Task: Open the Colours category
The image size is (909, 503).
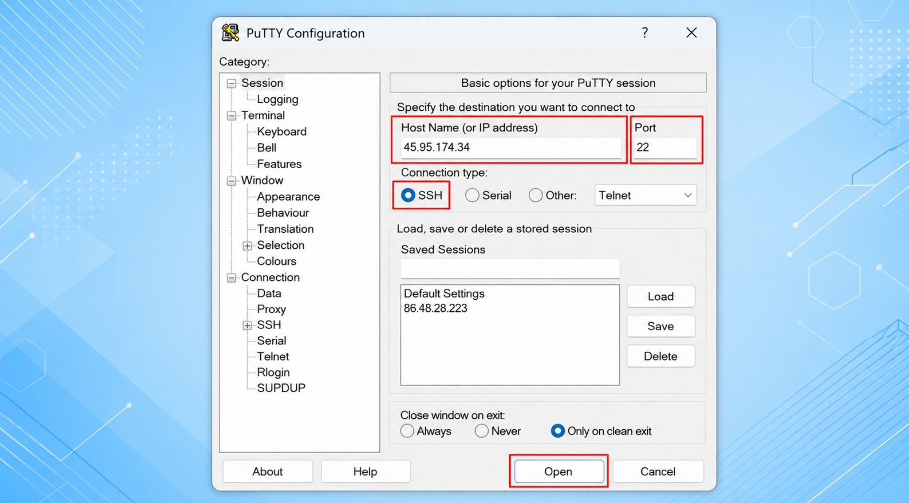Action: [x=277, y=261]
